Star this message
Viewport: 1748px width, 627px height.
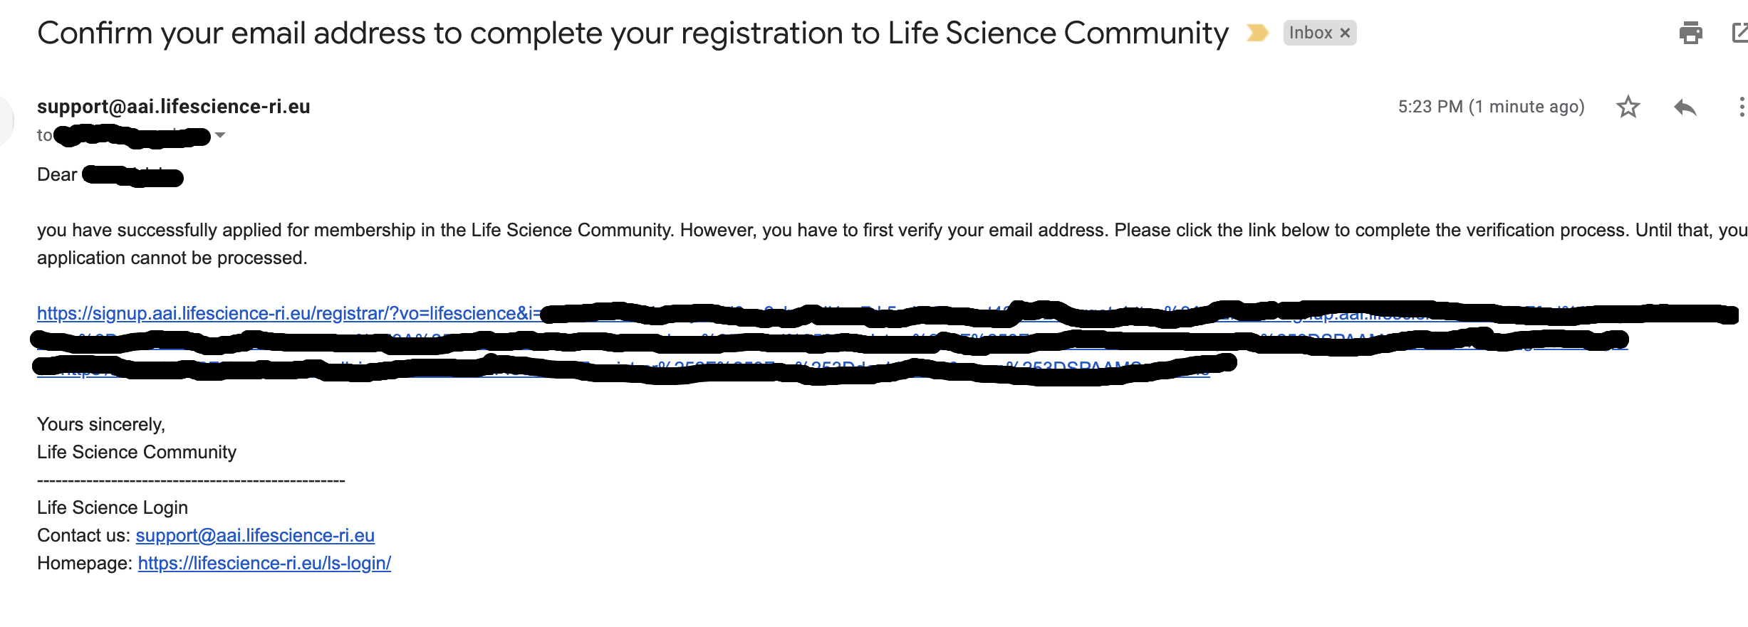tap(1628, 107)
